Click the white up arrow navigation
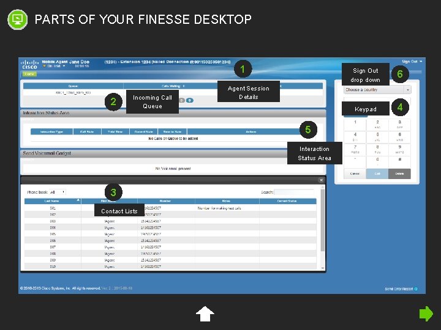Viewport: 441px width, 330px height. coord(205,313)
